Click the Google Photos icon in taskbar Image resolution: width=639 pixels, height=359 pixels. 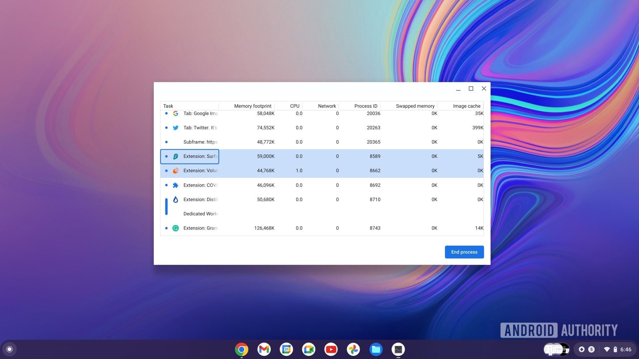click(353, 349)
